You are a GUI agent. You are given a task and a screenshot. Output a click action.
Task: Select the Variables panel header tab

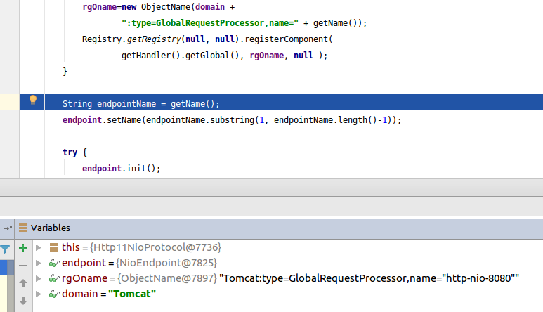(x=50, y=228)
